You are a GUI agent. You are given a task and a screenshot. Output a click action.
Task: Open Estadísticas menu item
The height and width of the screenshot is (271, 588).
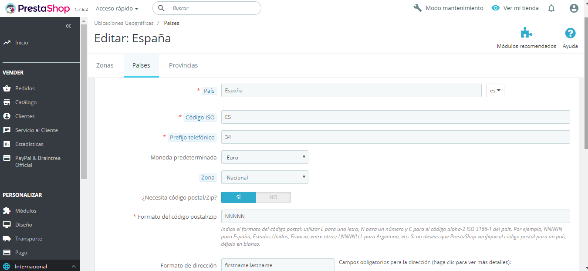pos(29,144)
